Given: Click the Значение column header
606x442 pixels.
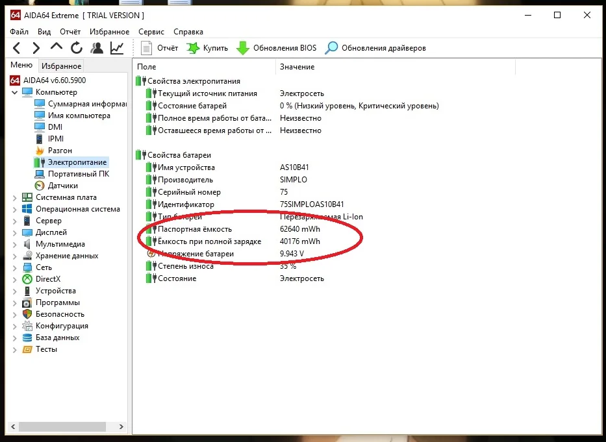Looking at the screenshot, I should pos(396,66).
